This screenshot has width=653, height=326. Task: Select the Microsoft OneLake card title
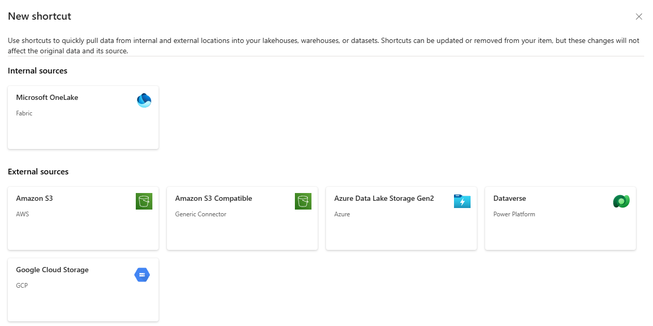[x=47, y=97]
